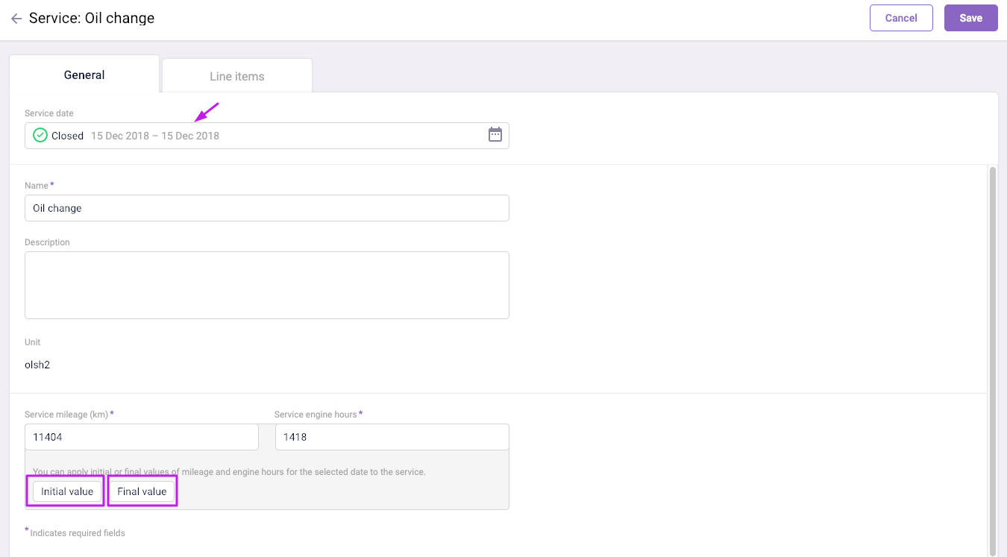Apply the Final value
Image resolution: width=1007 pixels, height=557 pixels.
pyautogui.click(x=142, y=491)
